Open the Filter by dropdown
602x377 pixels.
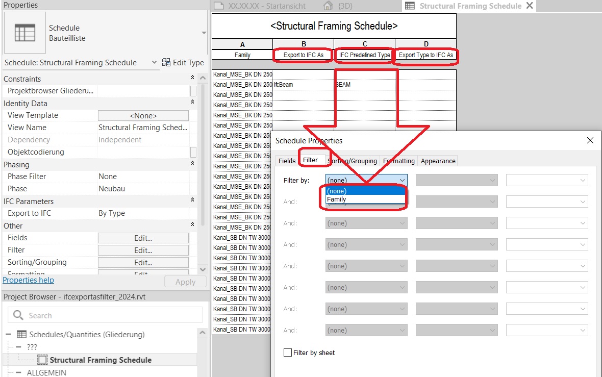[x=403, y=180]
